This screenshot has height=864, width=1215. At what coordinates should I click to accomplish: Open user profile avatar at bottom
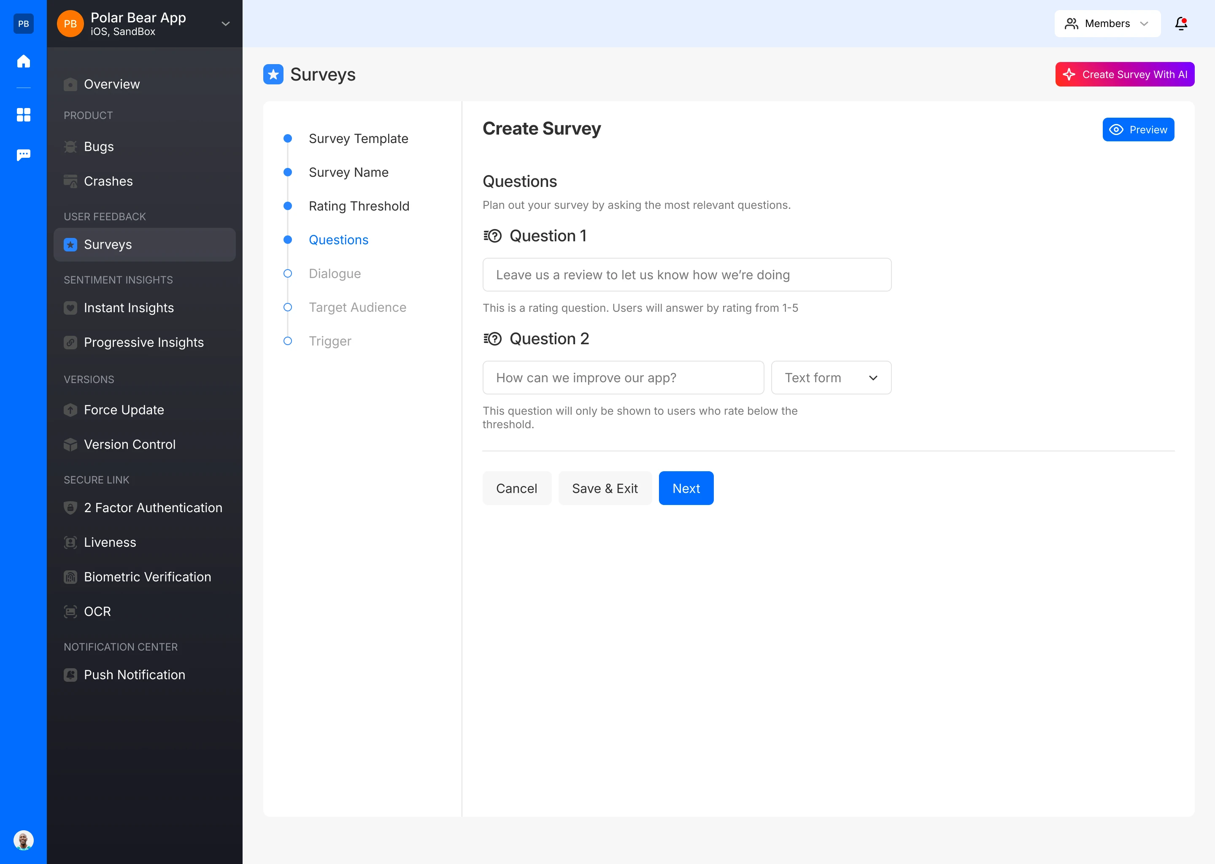point(23,840)
